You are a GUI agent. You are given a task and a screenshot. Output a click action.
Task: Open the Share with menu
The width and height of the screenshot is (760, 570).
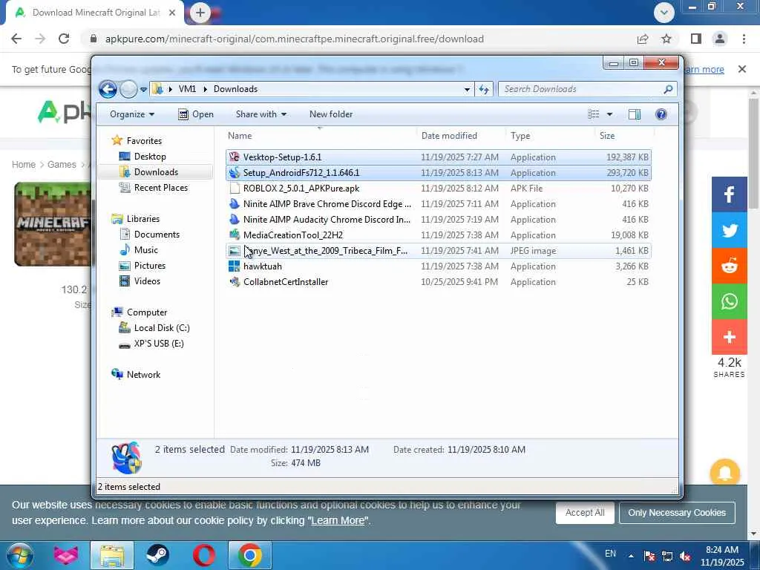coord(261,114)
